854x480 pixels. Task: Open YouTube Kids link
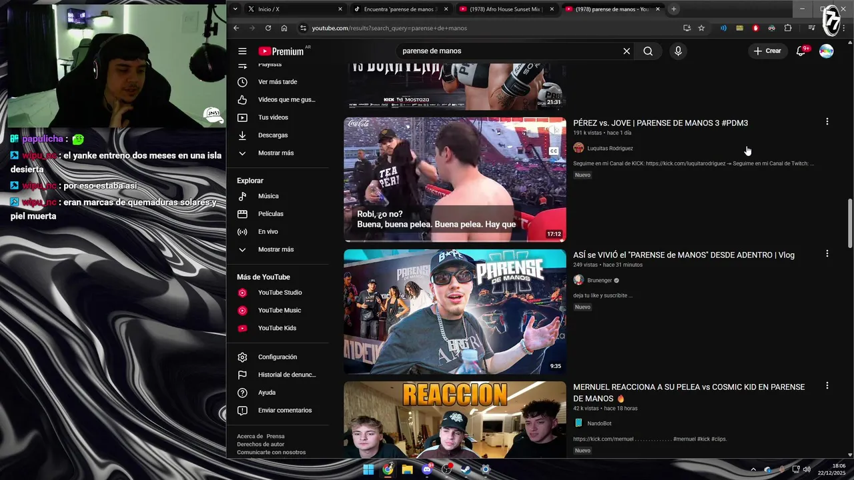(278, 328)
